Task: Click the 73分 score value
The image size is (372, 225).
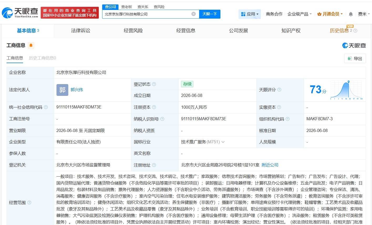Action: [318, 90]
